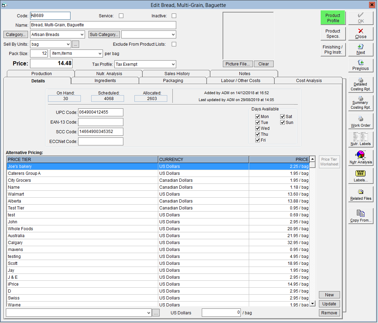Click the Product Profile button
Image resolution: width=378 pixels, height=323 pixels.
click(x=333, y=18)
